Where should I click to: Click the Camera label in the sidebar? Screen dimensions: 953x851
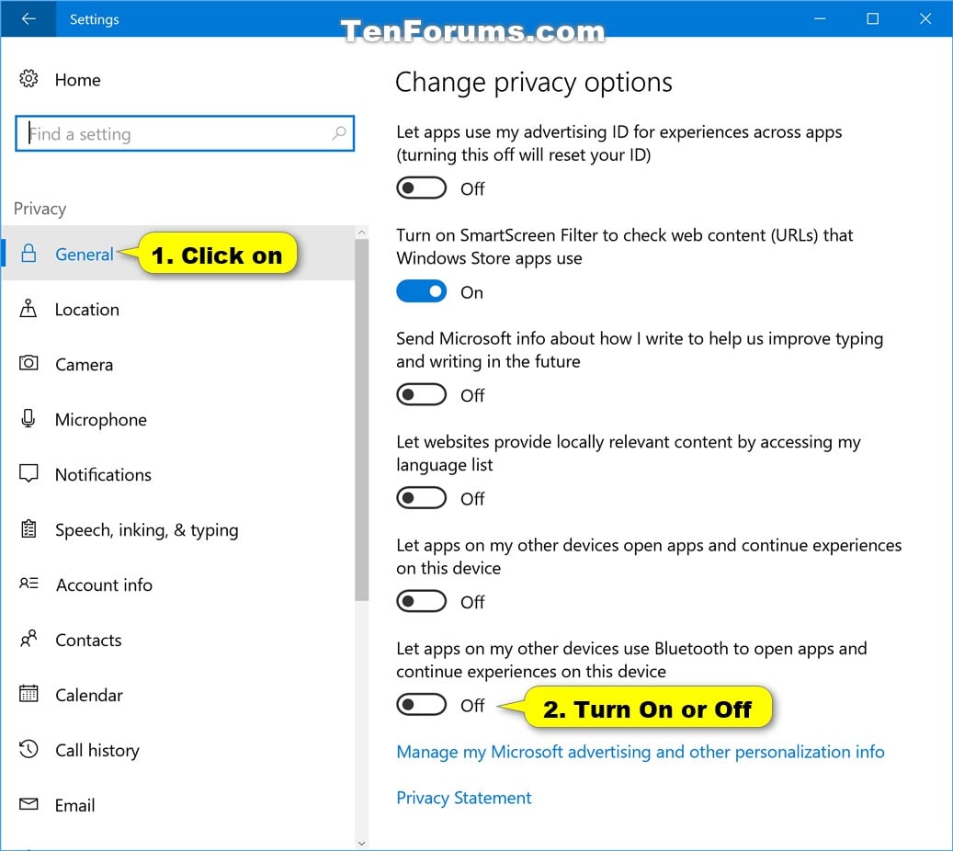click(84, 364)
